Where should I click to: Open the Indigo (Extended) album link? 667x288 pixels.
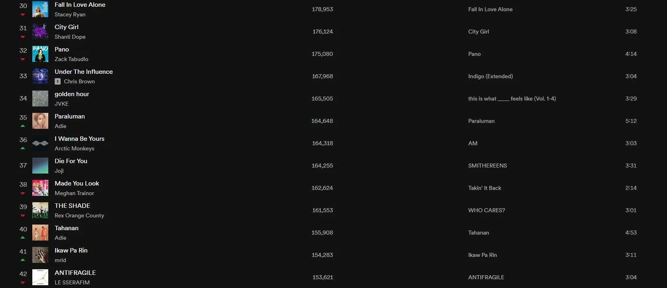click(491, 76)
